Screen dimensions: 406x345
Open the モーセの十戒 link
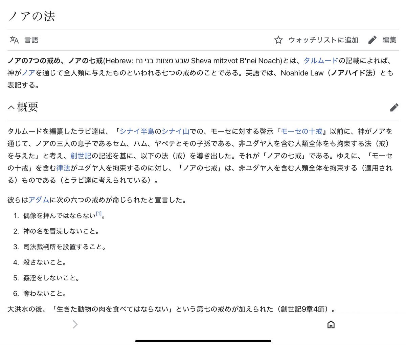(x=301, y=131)
